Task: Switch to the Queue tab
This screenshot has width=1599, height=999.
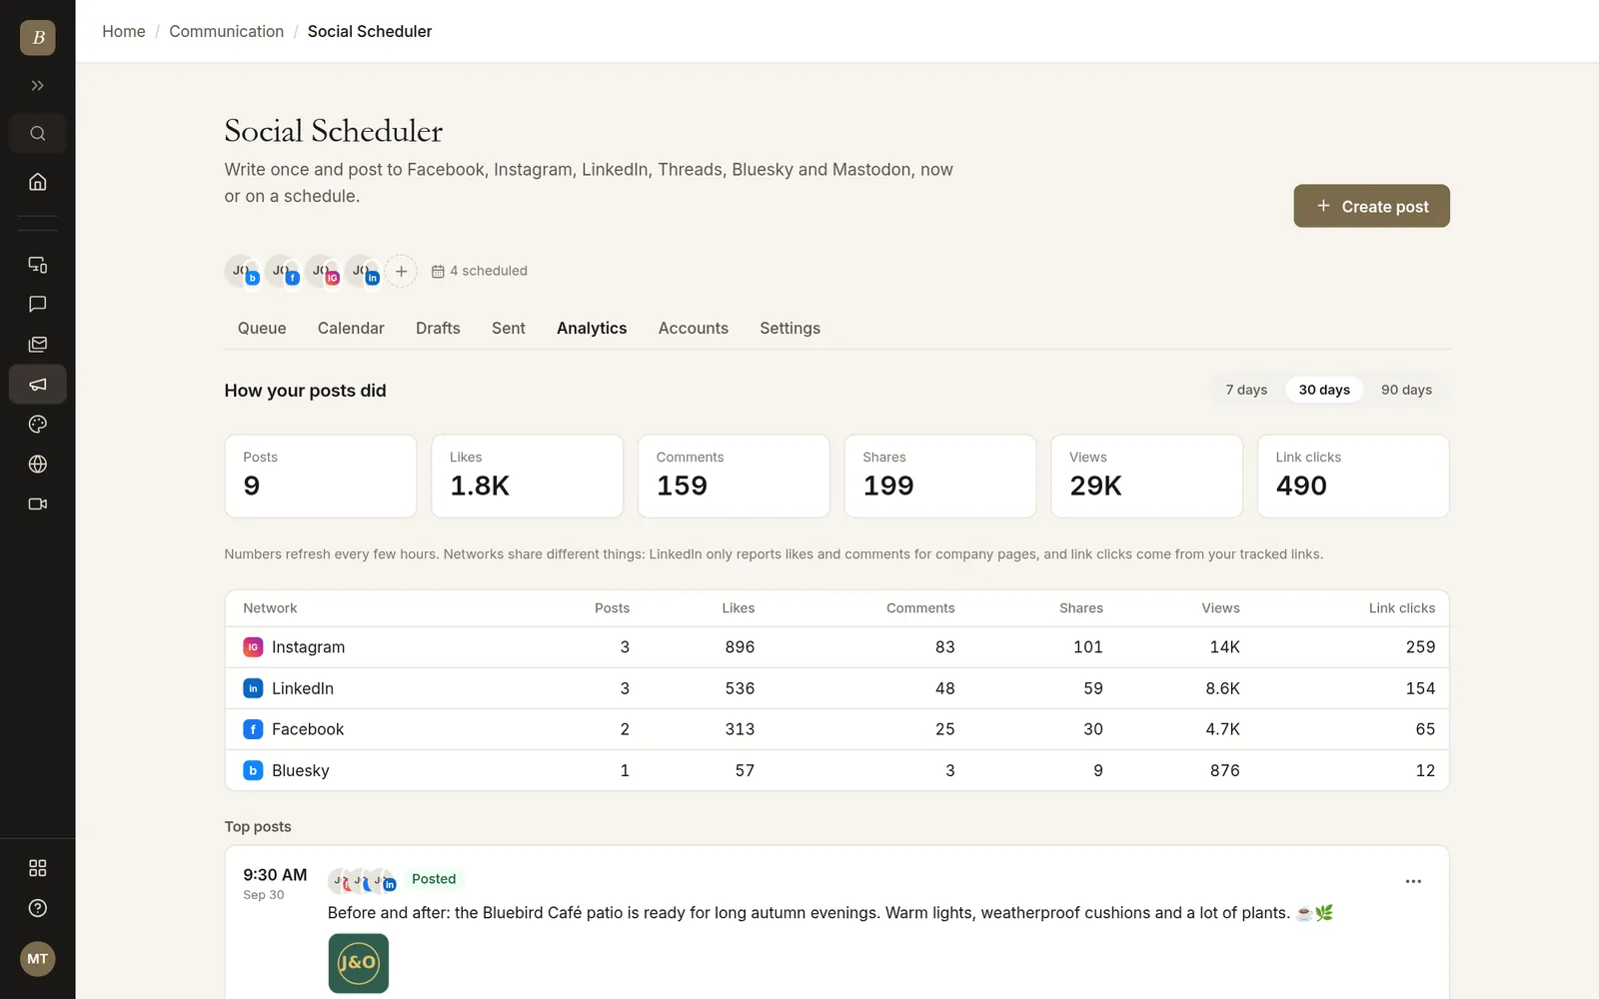Action: pyautogui.click(x=262, y=329)
